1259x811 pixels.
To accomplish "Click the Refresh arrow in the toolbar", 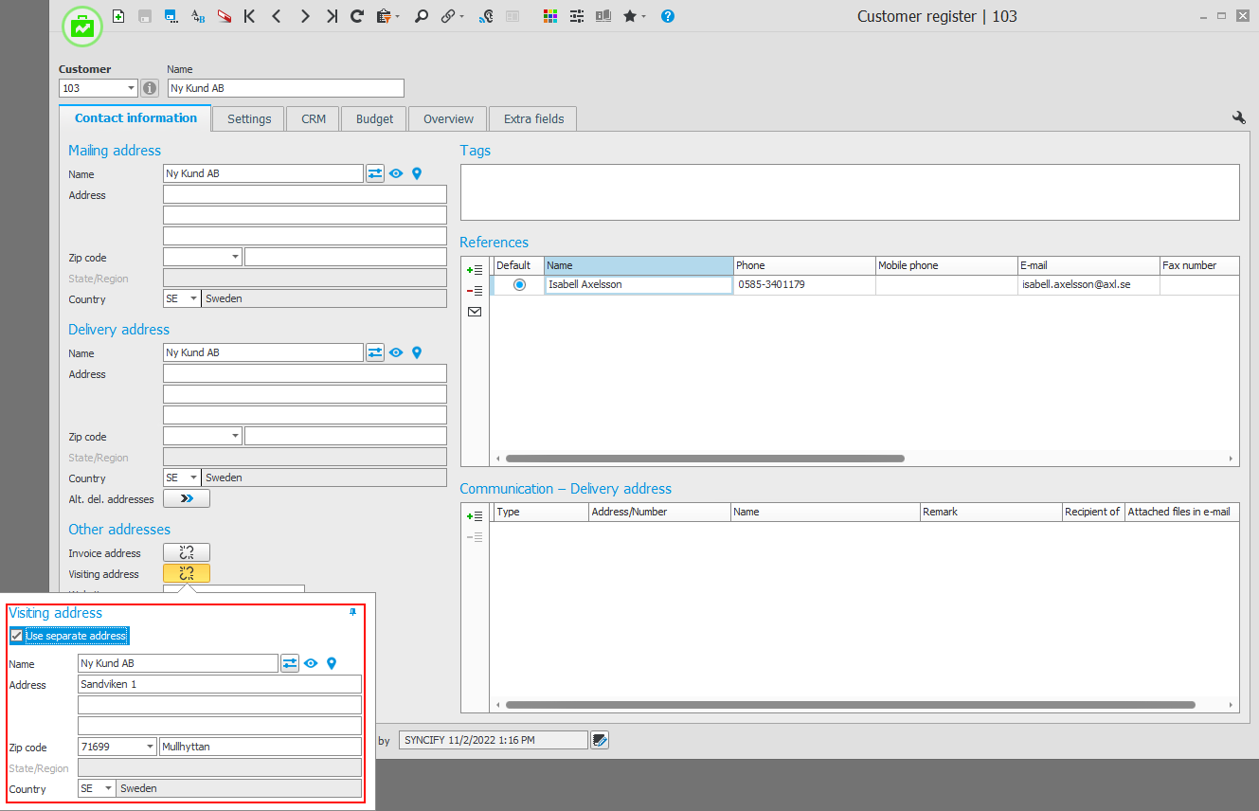I will 357,16.
